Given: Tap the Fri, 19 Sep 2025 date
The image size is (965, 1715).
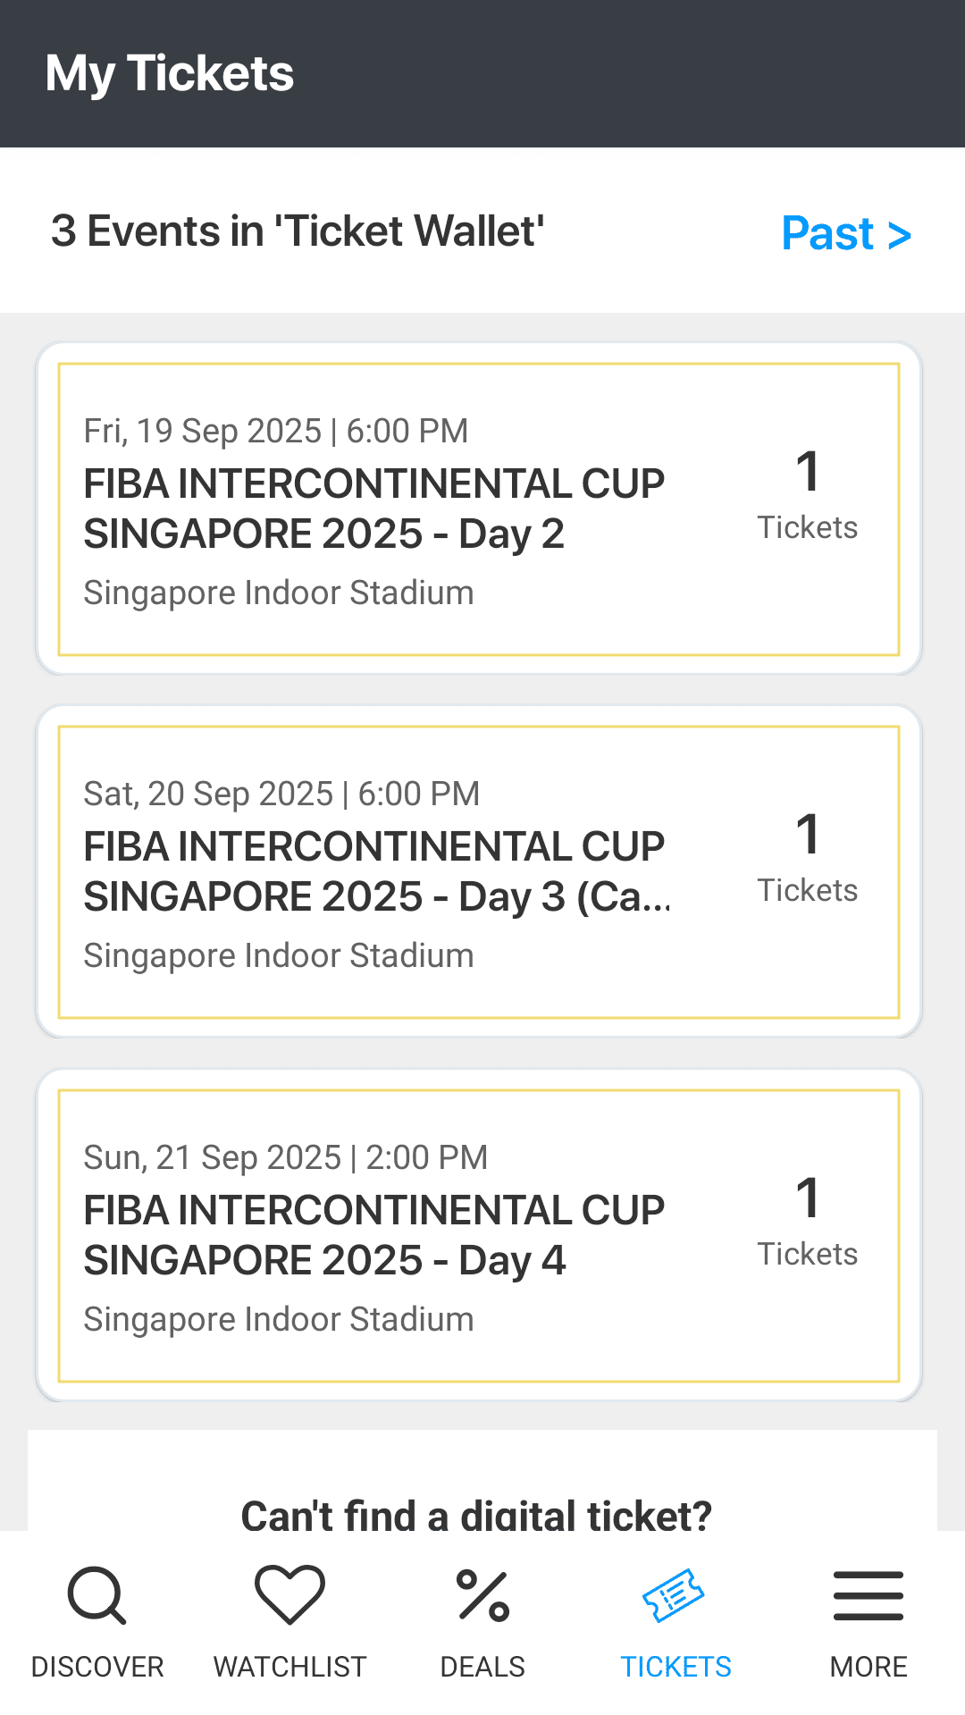Looking at the screenshot, I should tap(275, 431).
